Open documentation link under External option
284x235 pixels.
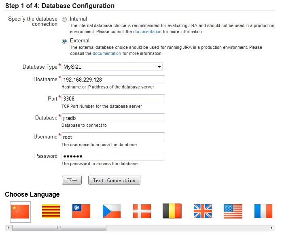[107, 53]
